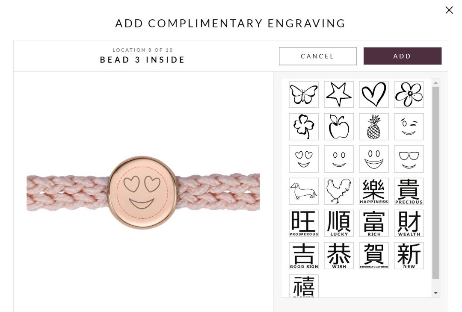Screen dimensions: 462x312
Task: Pick the pineapple engraving symbol
Action: (x=374, y=127)
